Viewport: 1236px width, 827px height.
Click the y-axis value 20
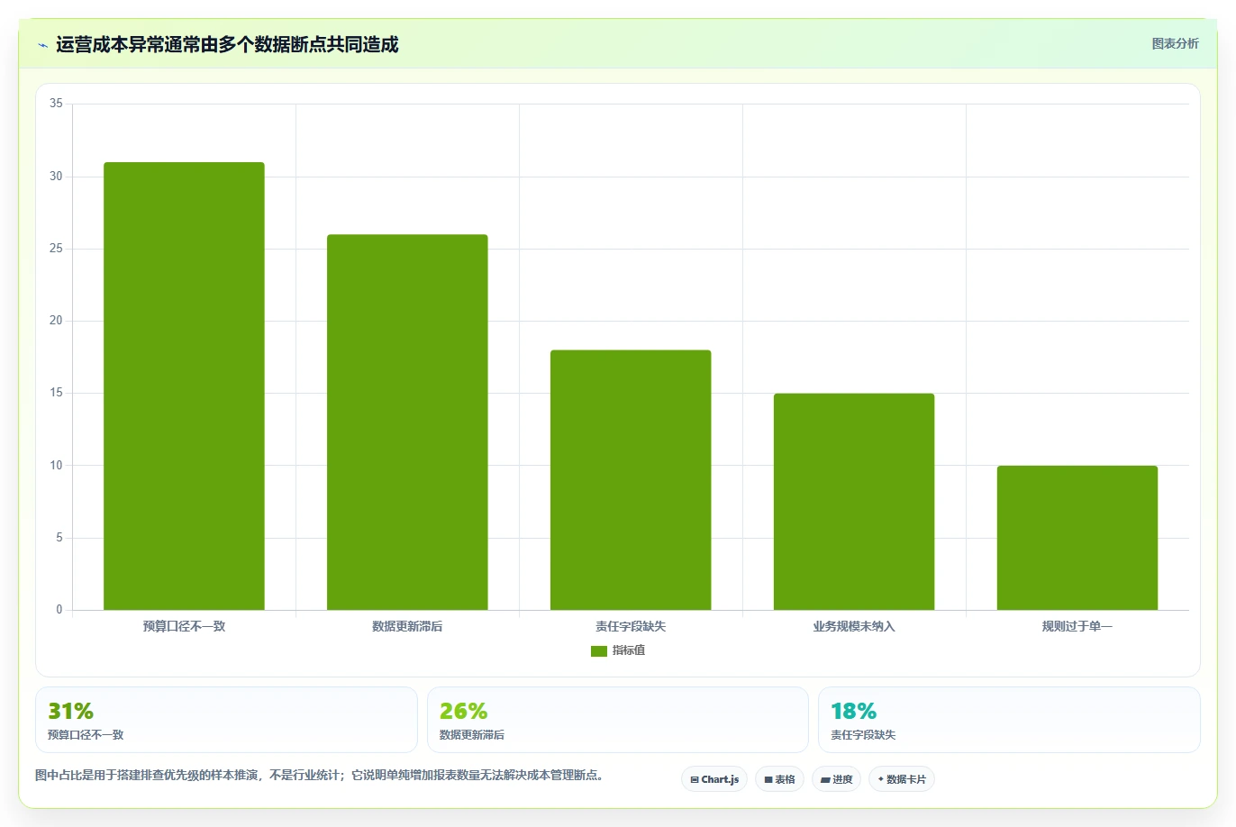[56, 321]
